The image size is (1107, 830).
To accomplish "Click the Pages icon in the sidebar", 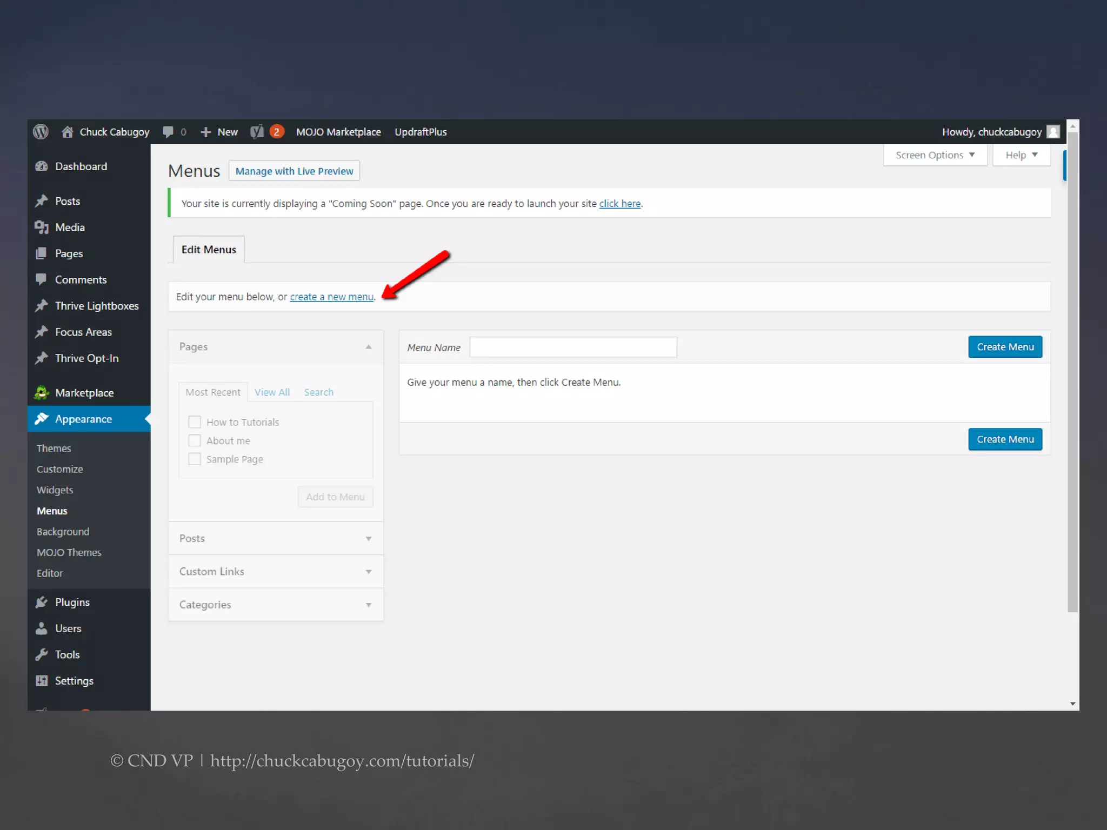I will point(41,253).
